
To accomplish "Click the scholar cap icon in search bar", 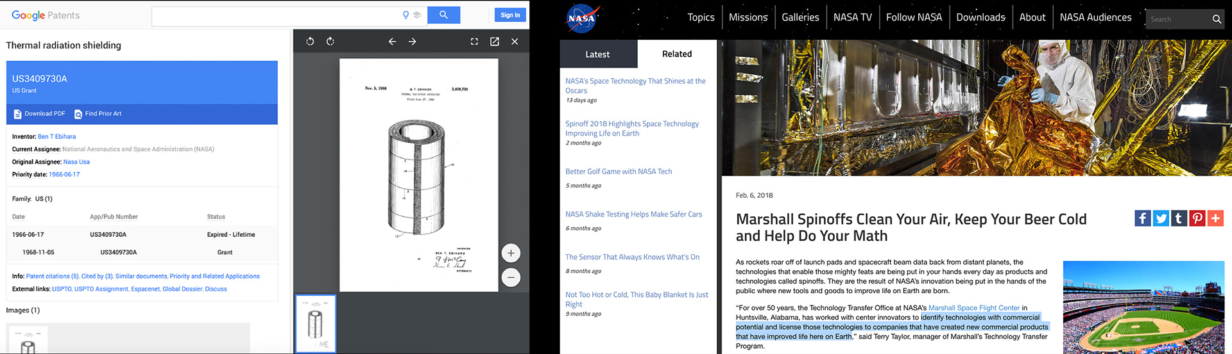I will (x=416, y=15).
